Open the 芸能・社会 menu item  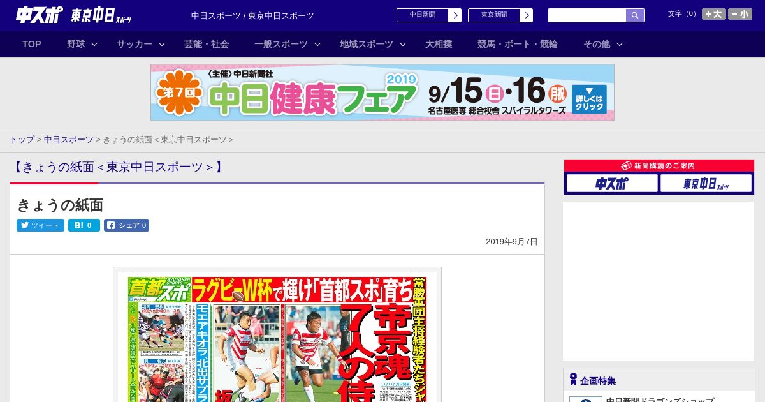(x=207, y=44)
